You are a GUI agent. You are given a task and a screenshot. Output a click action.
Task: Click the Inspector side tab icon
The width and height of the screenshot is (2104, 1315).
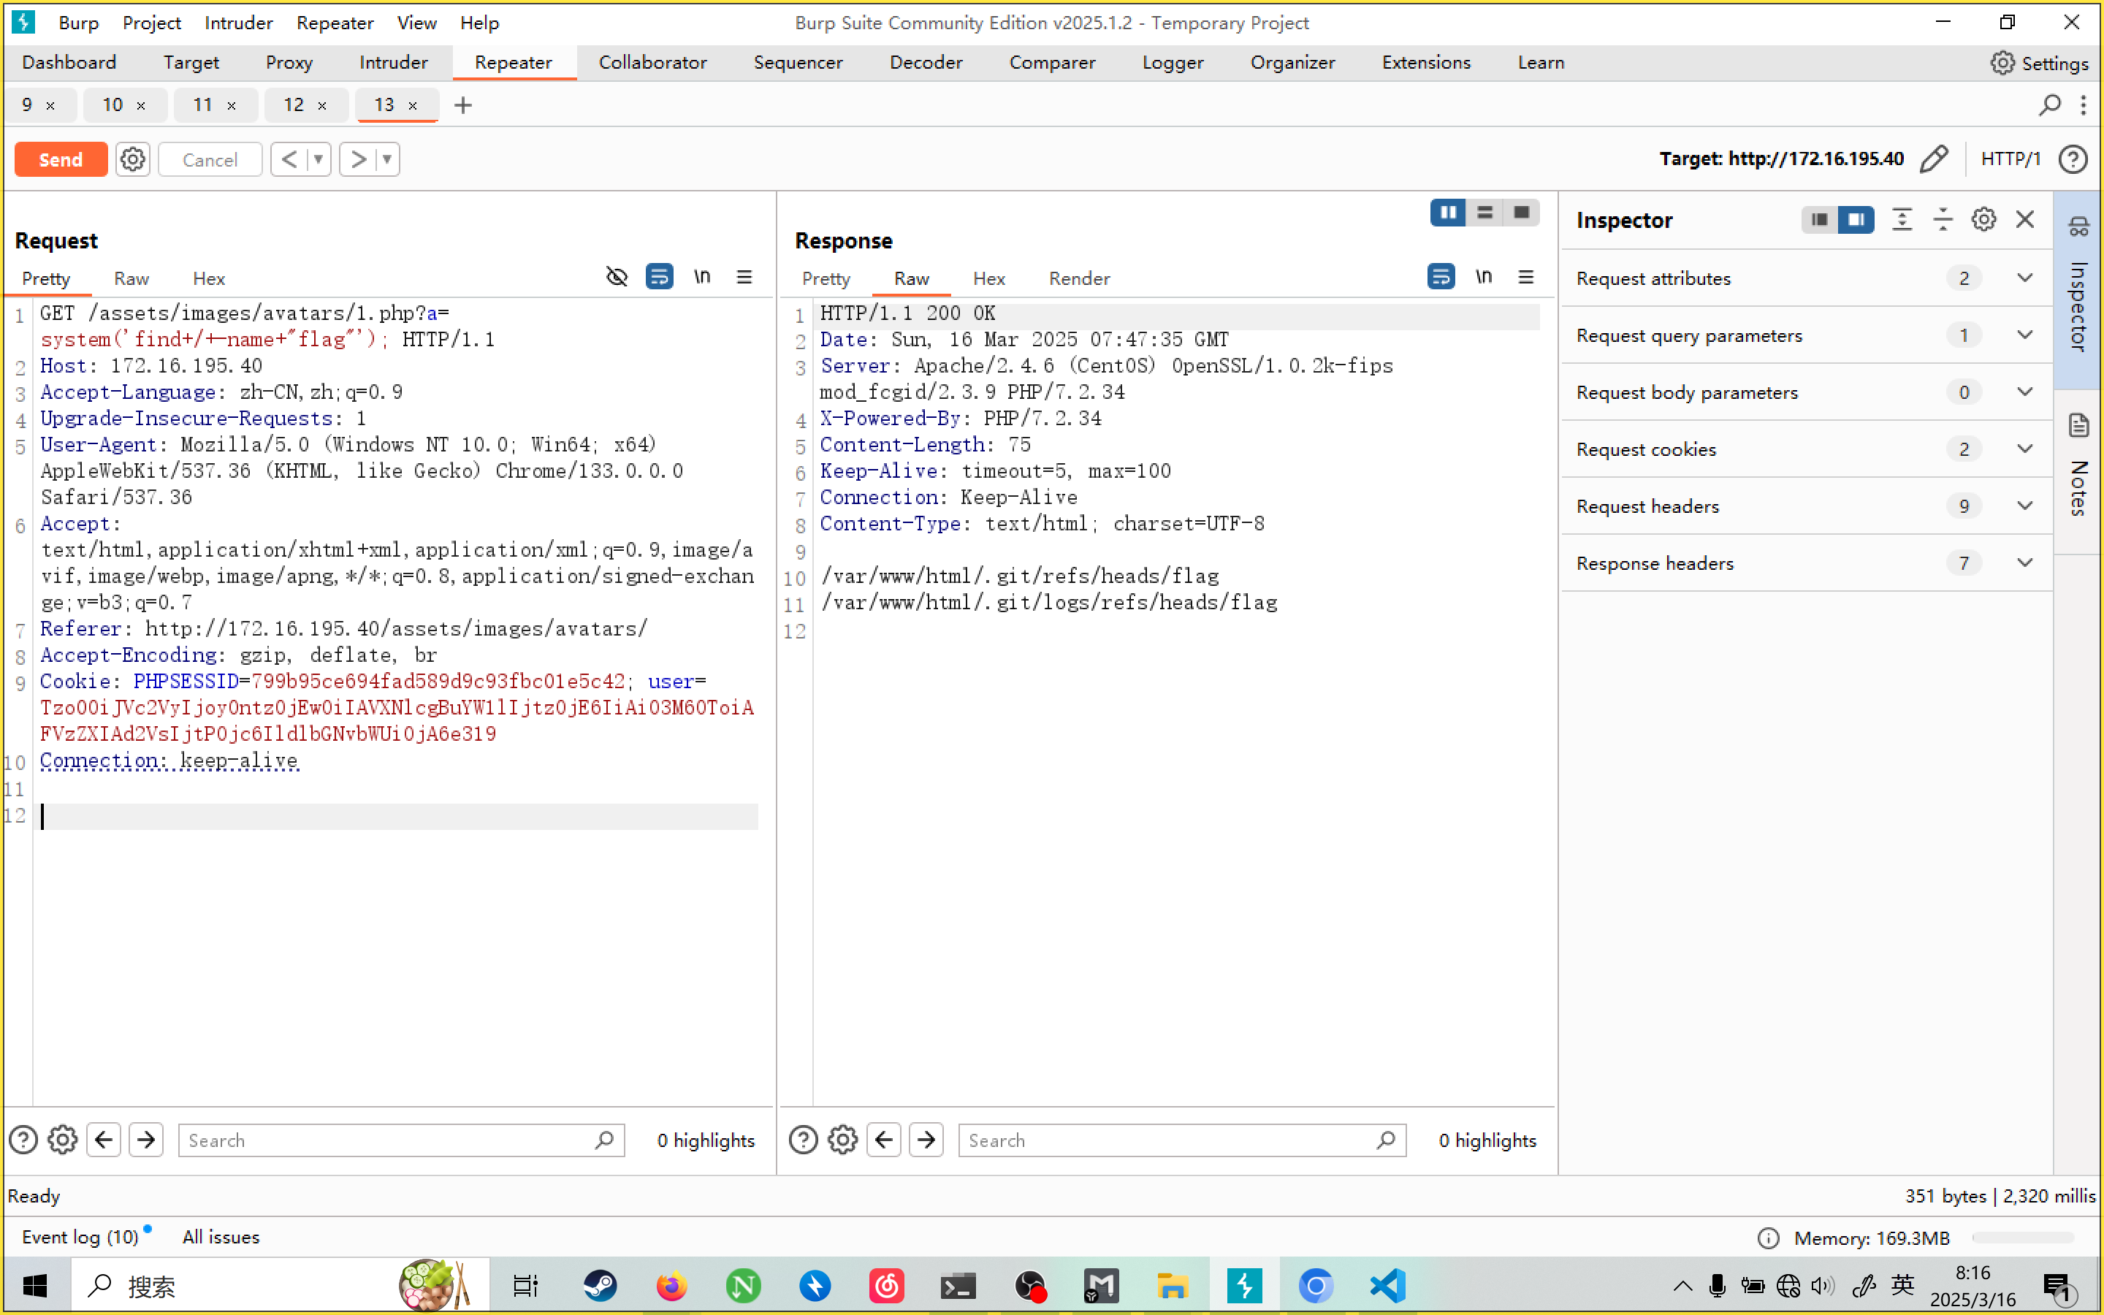[x=2078, y=227]
